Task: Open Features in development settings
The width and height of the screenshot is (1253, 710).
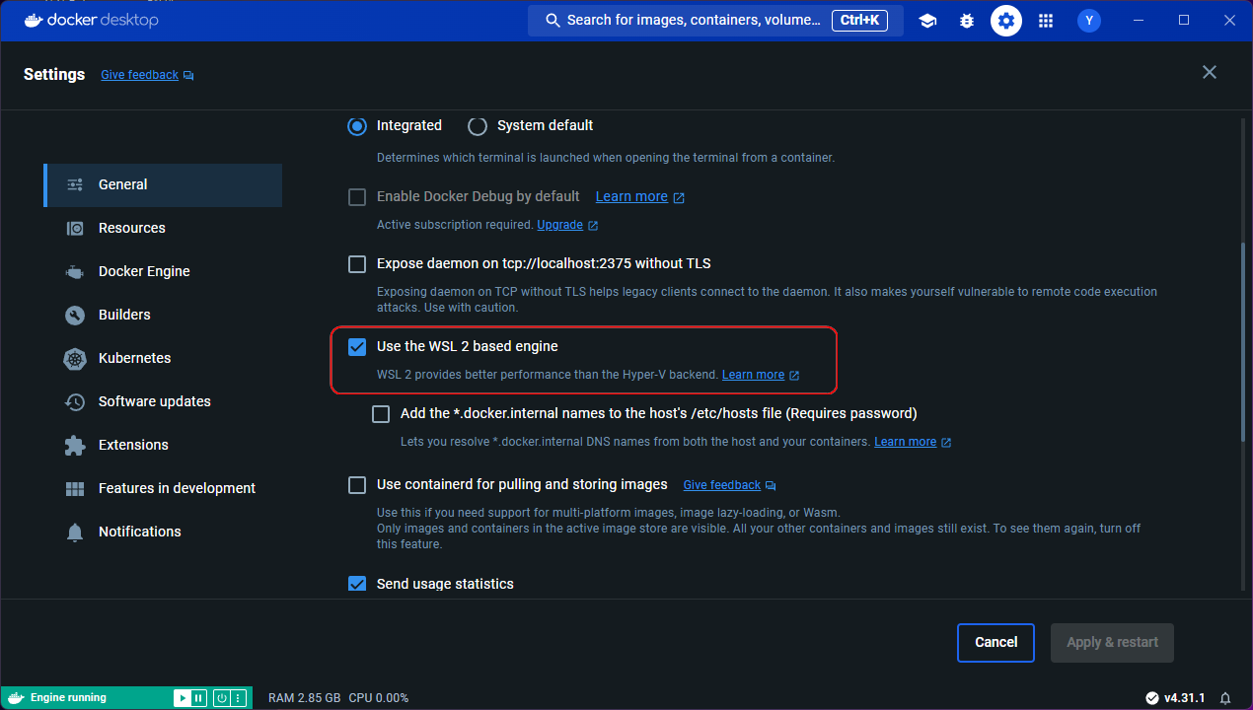Action: (163, 489)
